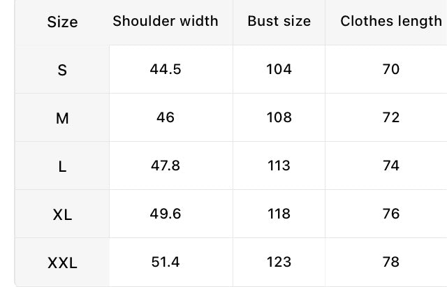
Task: Click the 78 clothes length cell
Action: pyautogui.click(x=391, y=262)
